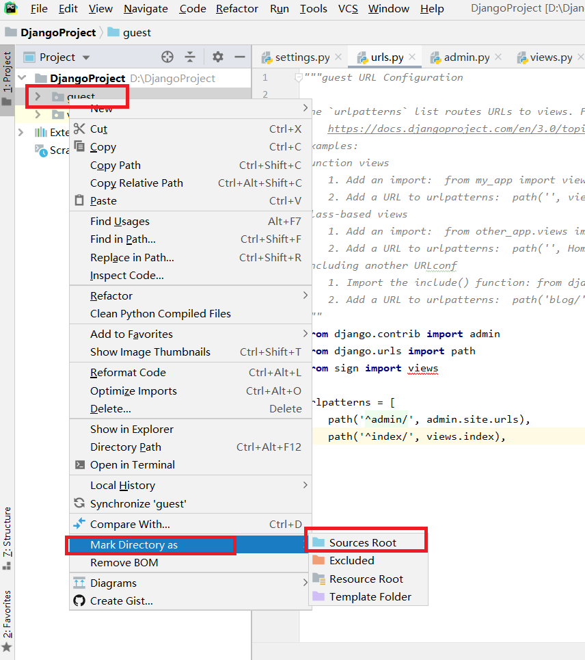
Task: Click the Copy icon in context menu
Action: coord(79,146)
